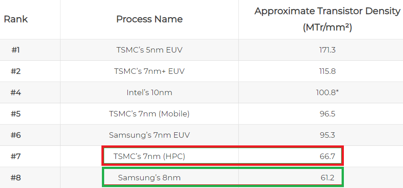
Task: Select the Intel's 10nm cell
Action: coord(149,92)
